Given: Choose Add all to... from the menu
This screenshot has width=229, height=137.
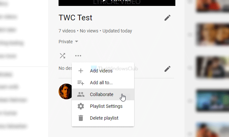Looking at the screenshot, I should coord(101,83).
